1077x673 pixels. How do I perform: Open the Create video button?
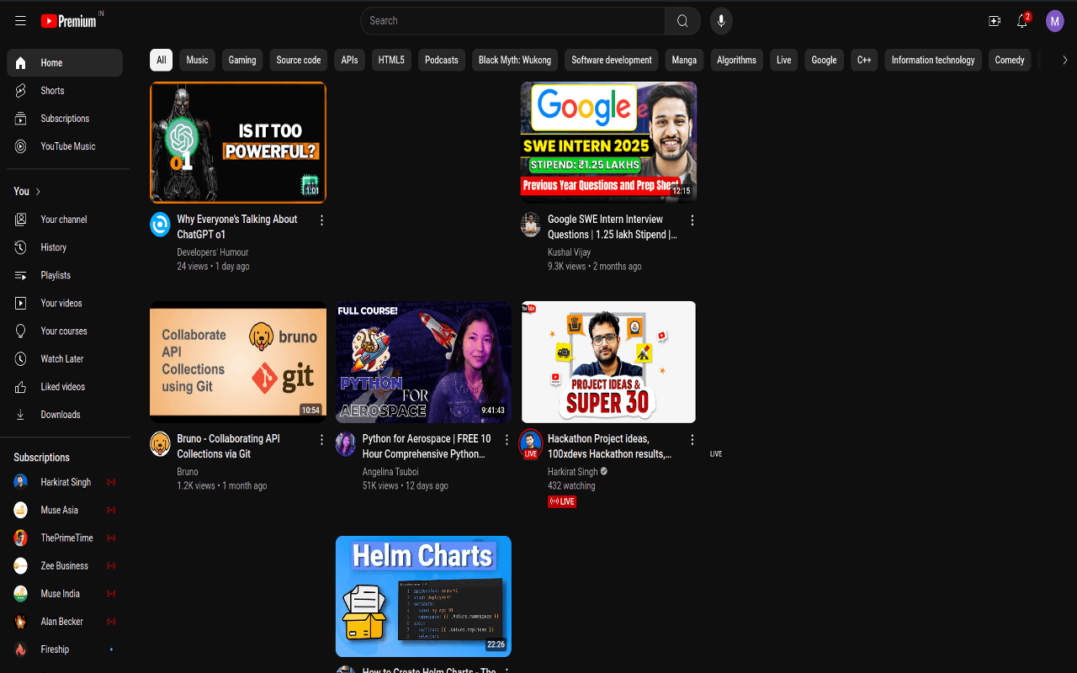point(995,21)
